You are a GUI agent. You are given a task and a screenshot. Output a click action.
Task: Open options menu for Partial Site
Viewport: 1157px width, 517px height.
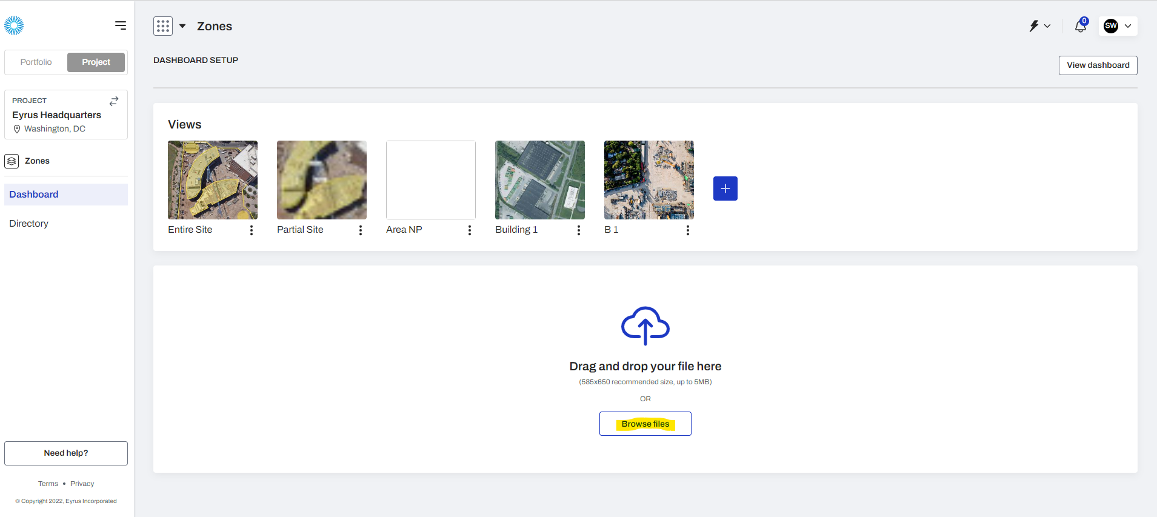click(361, 230)
